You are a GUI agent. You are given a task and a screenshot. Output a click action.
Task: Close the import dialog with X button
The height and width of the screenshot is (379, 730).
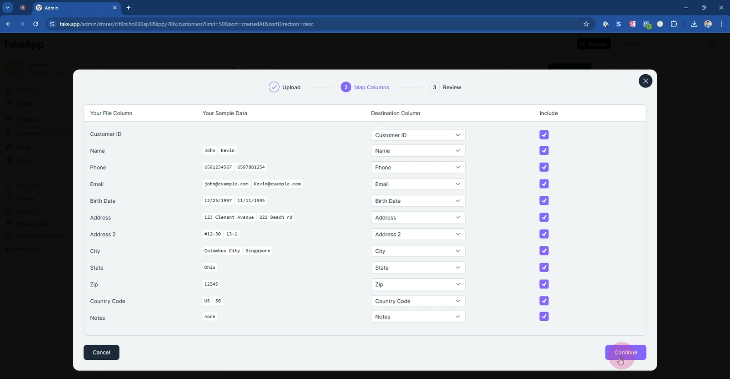[x=645, y=81]
